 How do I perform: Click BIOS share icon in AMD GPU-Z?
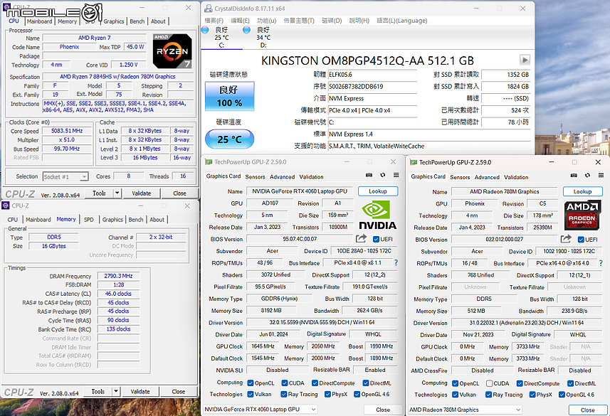[566, 239]
